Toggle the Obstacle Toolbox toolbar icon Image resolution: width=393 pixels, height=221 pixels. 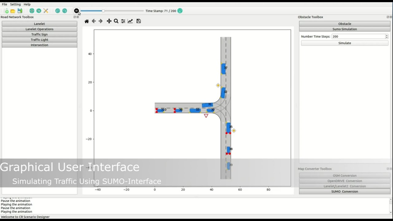(39, 11)
